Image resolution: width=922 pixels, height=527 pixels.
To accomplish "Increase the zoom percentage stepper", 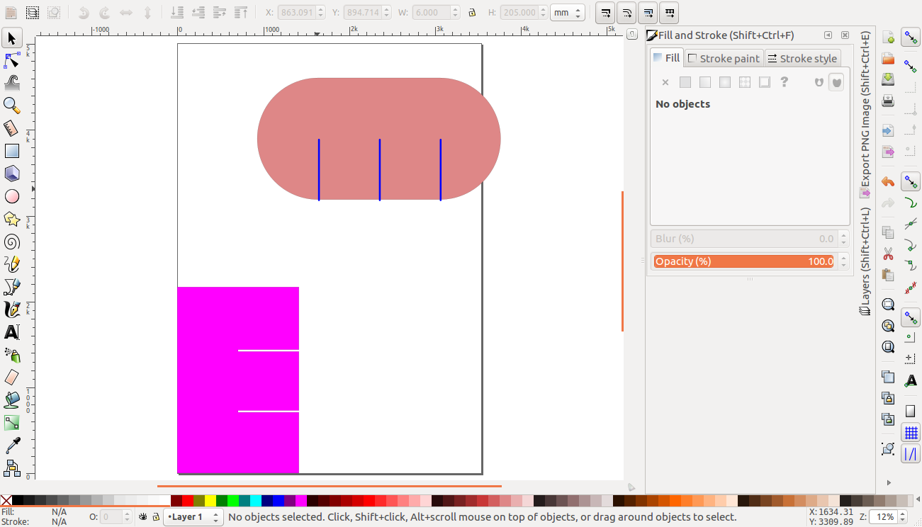I will point(903,514).
